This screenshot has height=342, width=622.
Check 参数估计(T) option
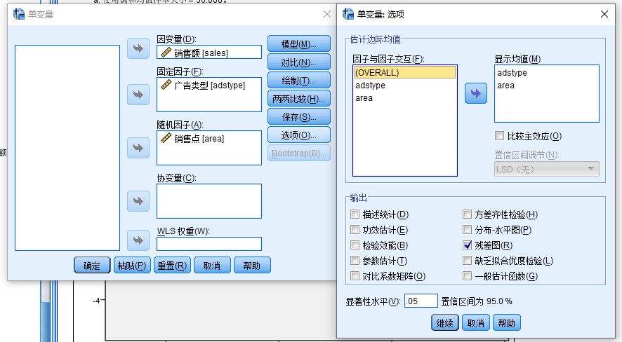click(355, 261)
